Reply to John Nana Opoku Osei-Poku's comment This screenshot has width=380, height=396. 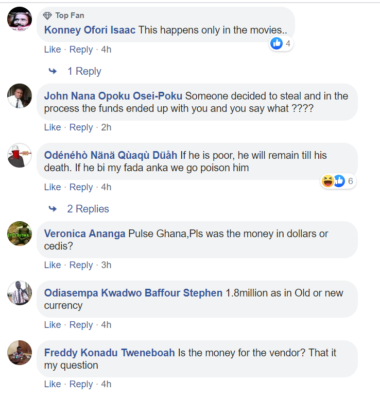(x=81, y=127)
